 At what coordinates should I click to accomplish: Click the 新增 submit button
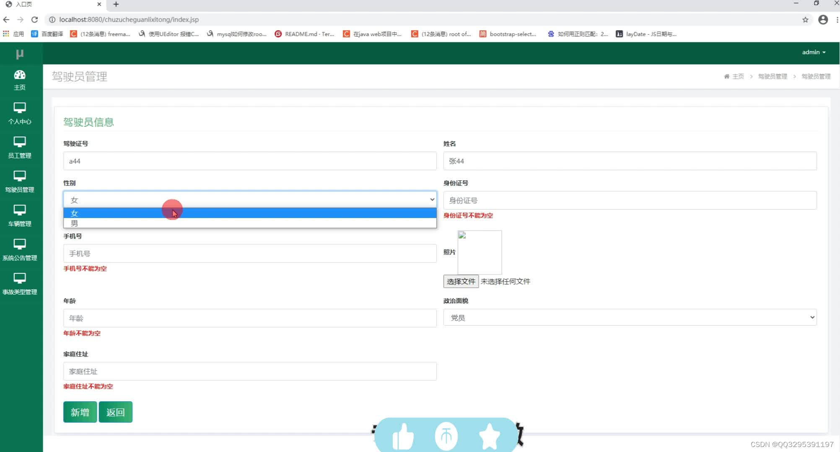80,412
